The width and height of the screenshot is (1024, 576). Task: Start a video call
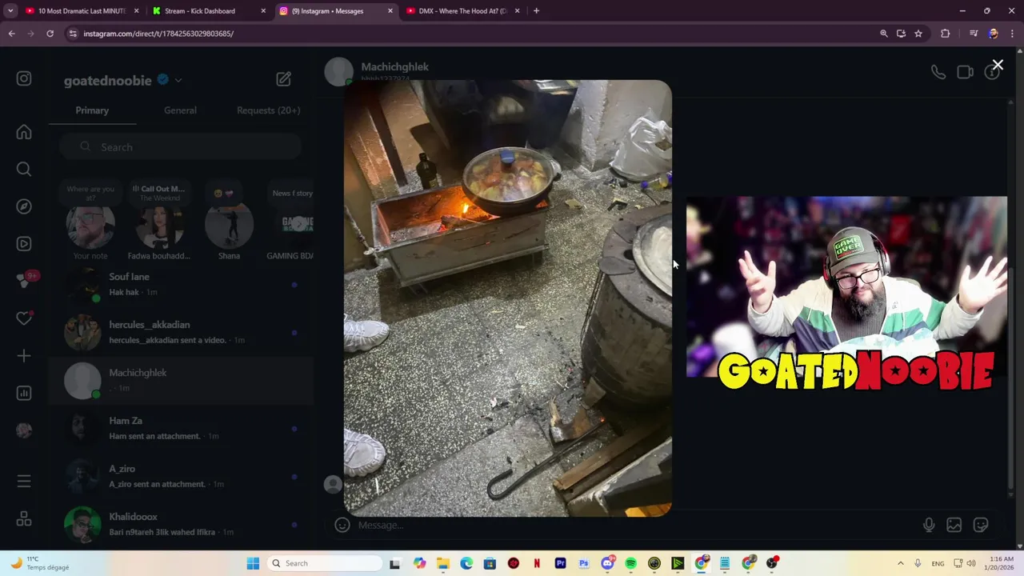[x=965, y=72]
